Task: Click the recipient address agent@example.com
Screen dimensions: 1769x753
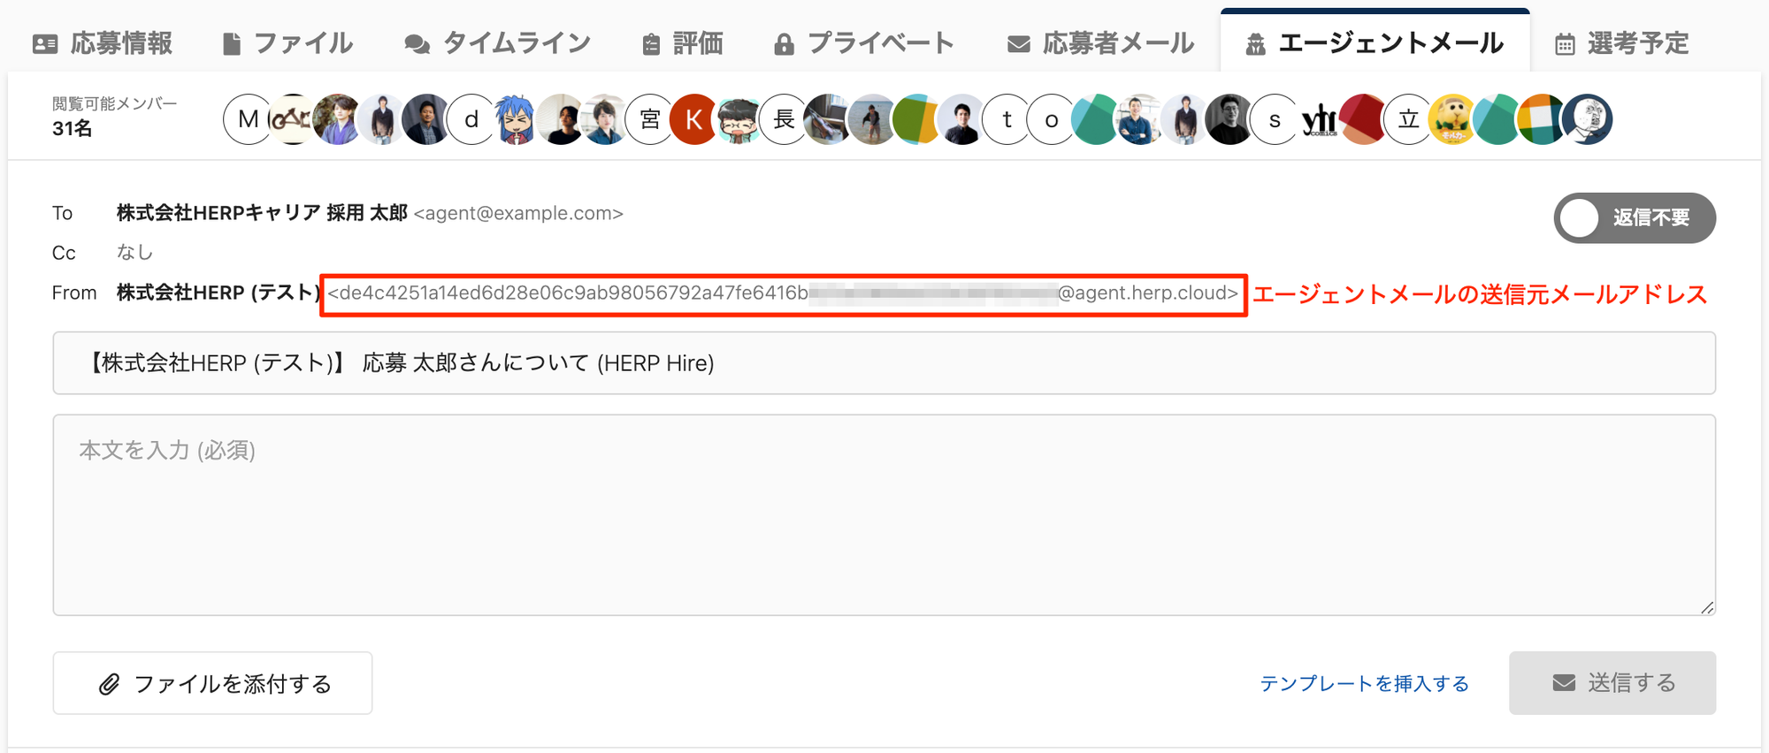Action: coord(518,213)
